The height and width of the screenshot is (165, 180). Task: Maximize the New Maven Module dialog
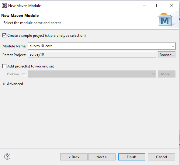[158, 5]
